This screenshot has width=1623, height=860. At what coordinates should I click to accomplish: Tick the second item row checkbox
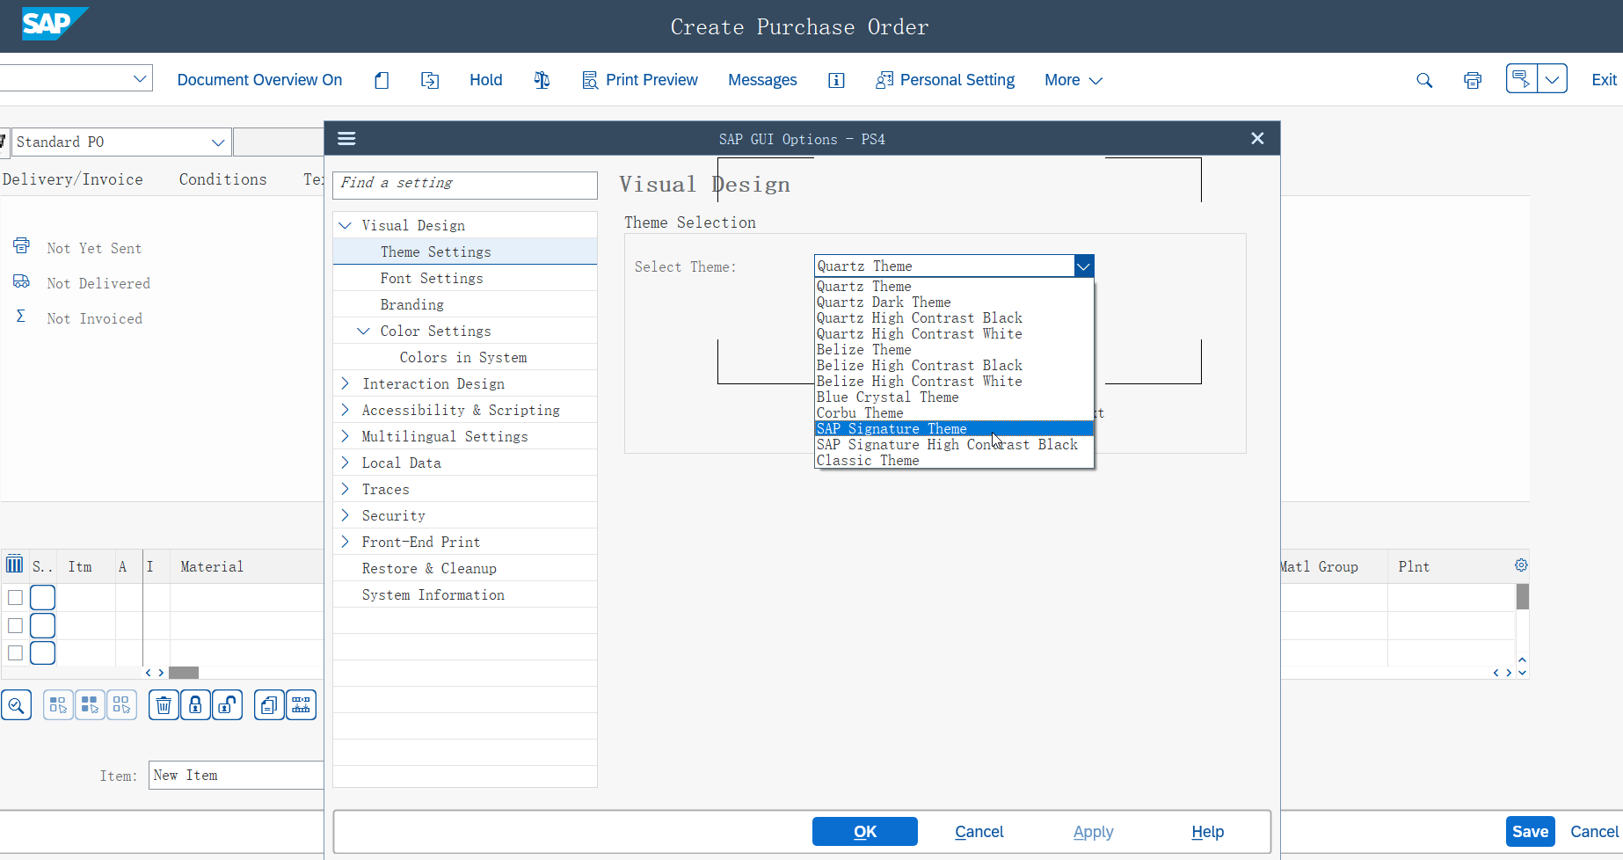[x=15, y=625]
